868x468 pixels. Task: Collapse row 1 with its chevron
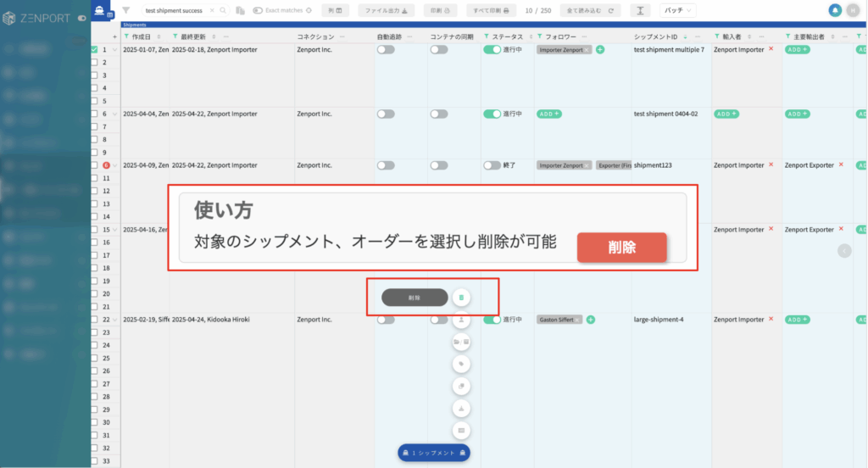pos(115,50)
